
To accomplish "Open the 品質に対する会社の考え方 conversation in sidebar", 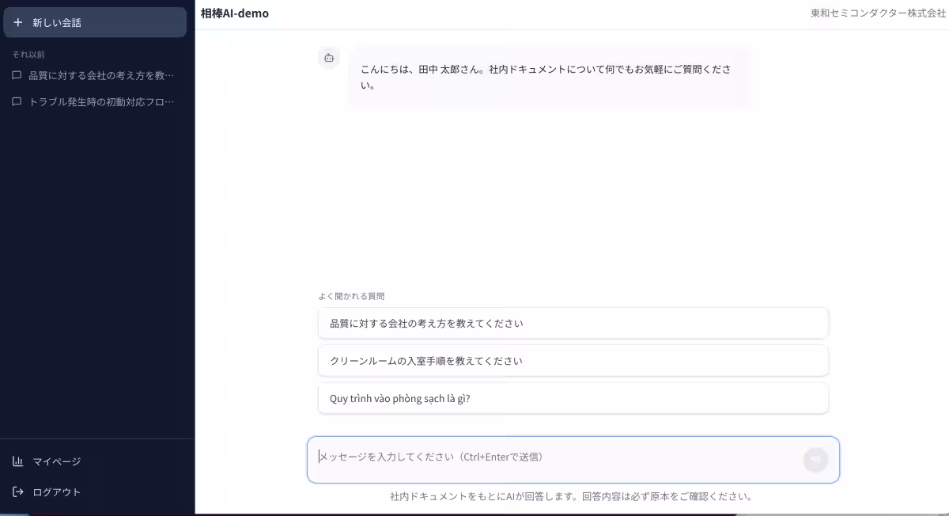I will 95,75.
